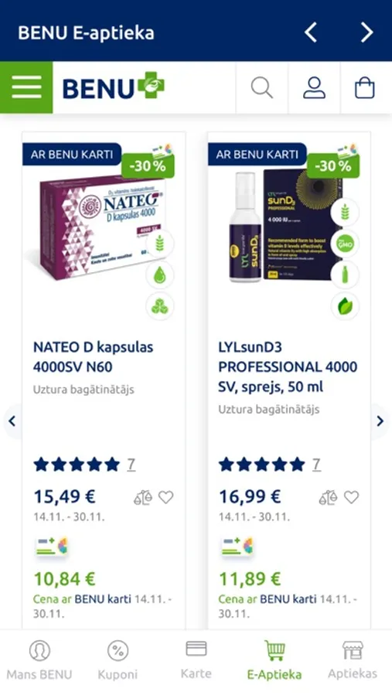Switch to Mans BENU tab
Screen dimensions: 392x696
39,660
